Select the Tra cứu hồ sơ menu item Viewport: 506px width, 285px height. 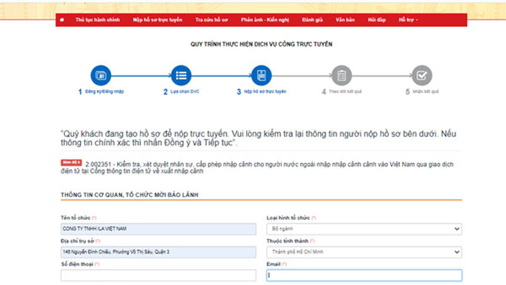pyautogui.click(x=211, y=20)
